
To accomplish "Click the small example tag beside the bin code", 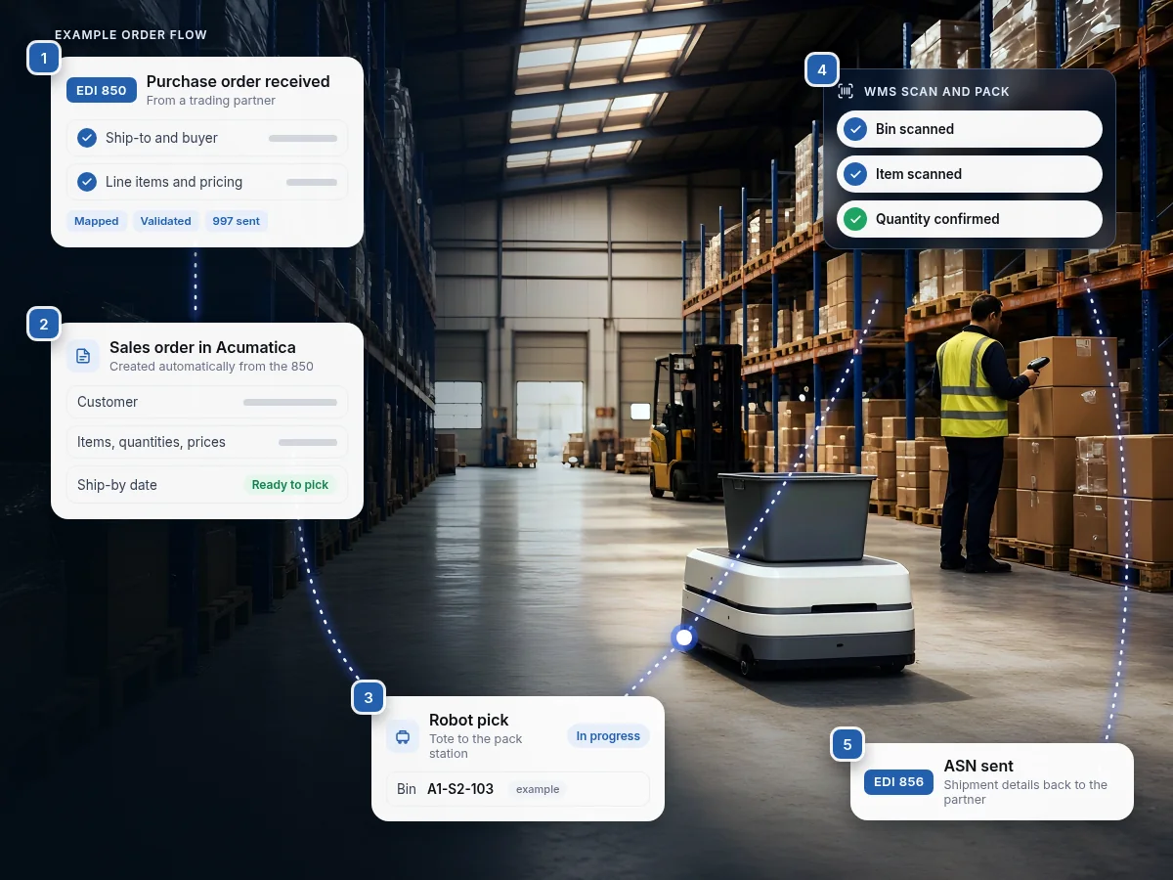I will 538,789.
